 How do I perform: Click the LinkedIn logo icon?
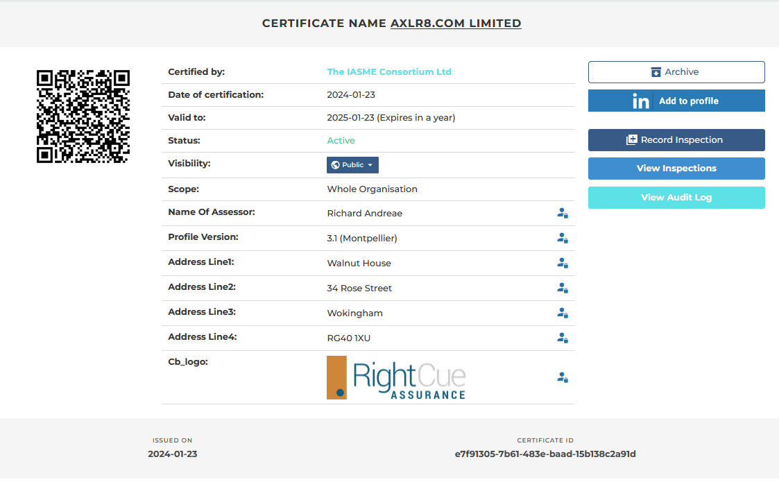click(640, 101)
